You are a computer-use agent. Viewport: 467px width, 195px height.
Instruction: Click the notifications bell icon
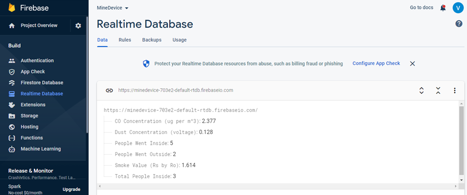point(443,8)
